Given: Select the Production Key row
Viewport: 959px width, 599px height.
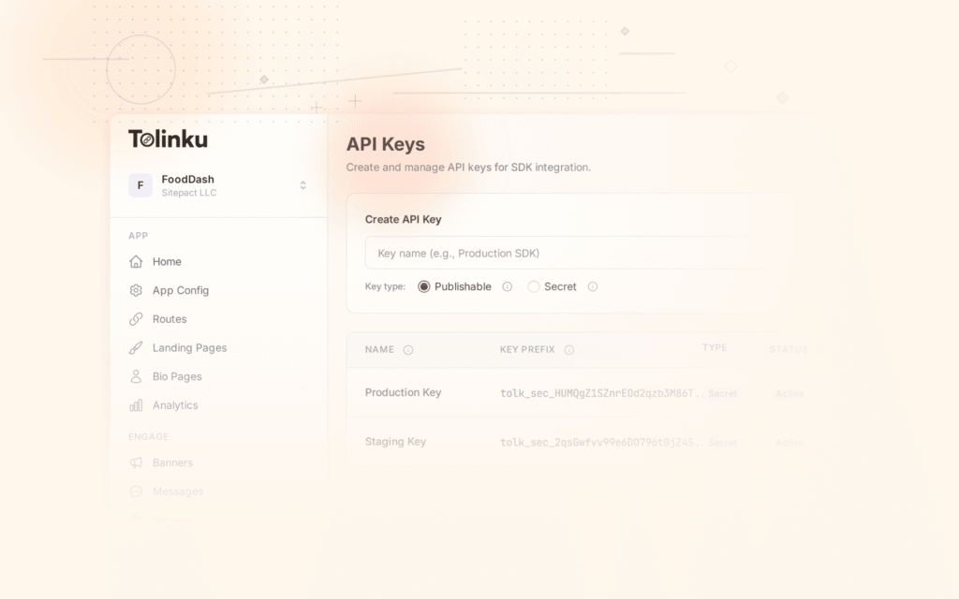Looking at the screenshot, I should (403, 392).
